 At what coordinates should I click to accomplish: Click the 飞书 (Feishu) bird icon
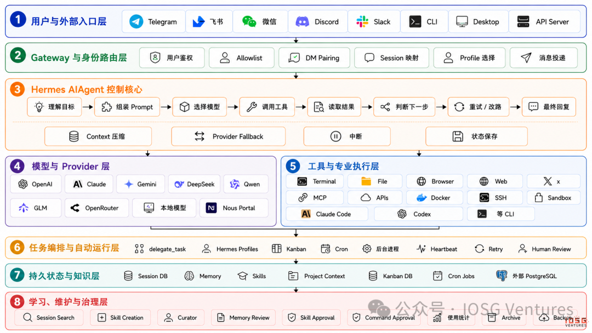[x=198, y=21]
